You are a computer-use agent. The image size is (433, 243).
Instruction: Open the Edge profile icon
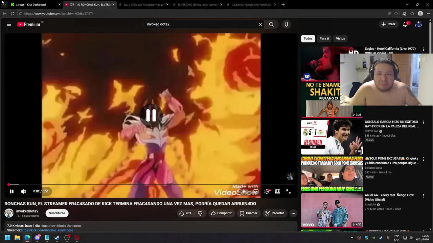point(420,13)
